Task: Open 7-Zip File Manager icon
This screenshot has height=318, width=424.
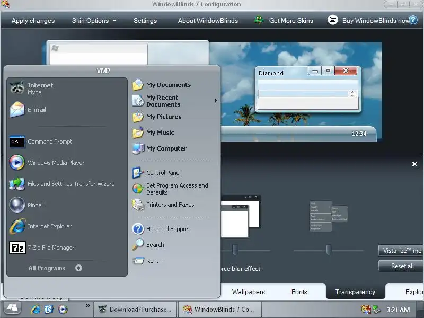Action: (x=17, y=248)
